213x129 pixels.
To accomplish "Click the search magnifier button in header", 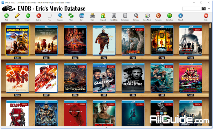I will click(x=203, y=9).
